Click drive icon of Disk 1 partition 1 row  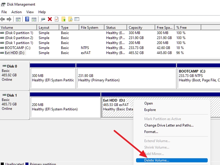click(2, 43)
